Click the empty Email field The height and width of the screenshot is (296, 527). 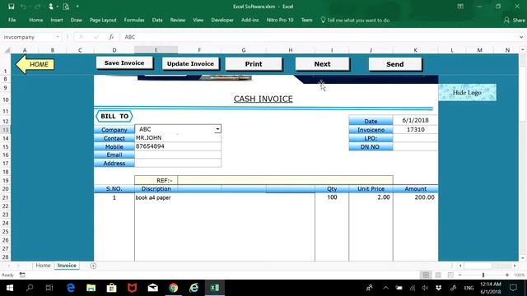click(178, 155)
